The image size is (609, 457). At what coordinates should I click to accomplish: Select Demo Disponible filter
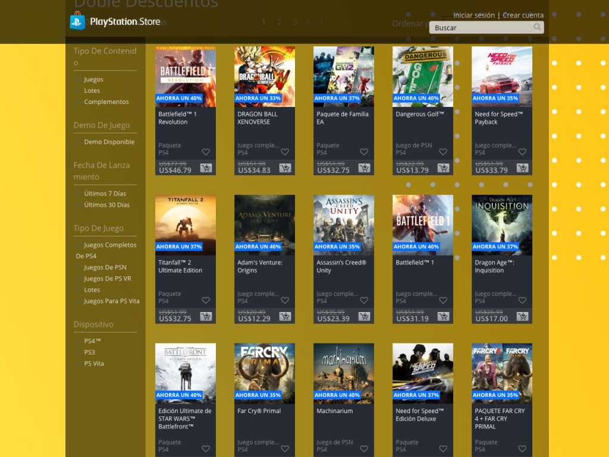tap(109, 141)
